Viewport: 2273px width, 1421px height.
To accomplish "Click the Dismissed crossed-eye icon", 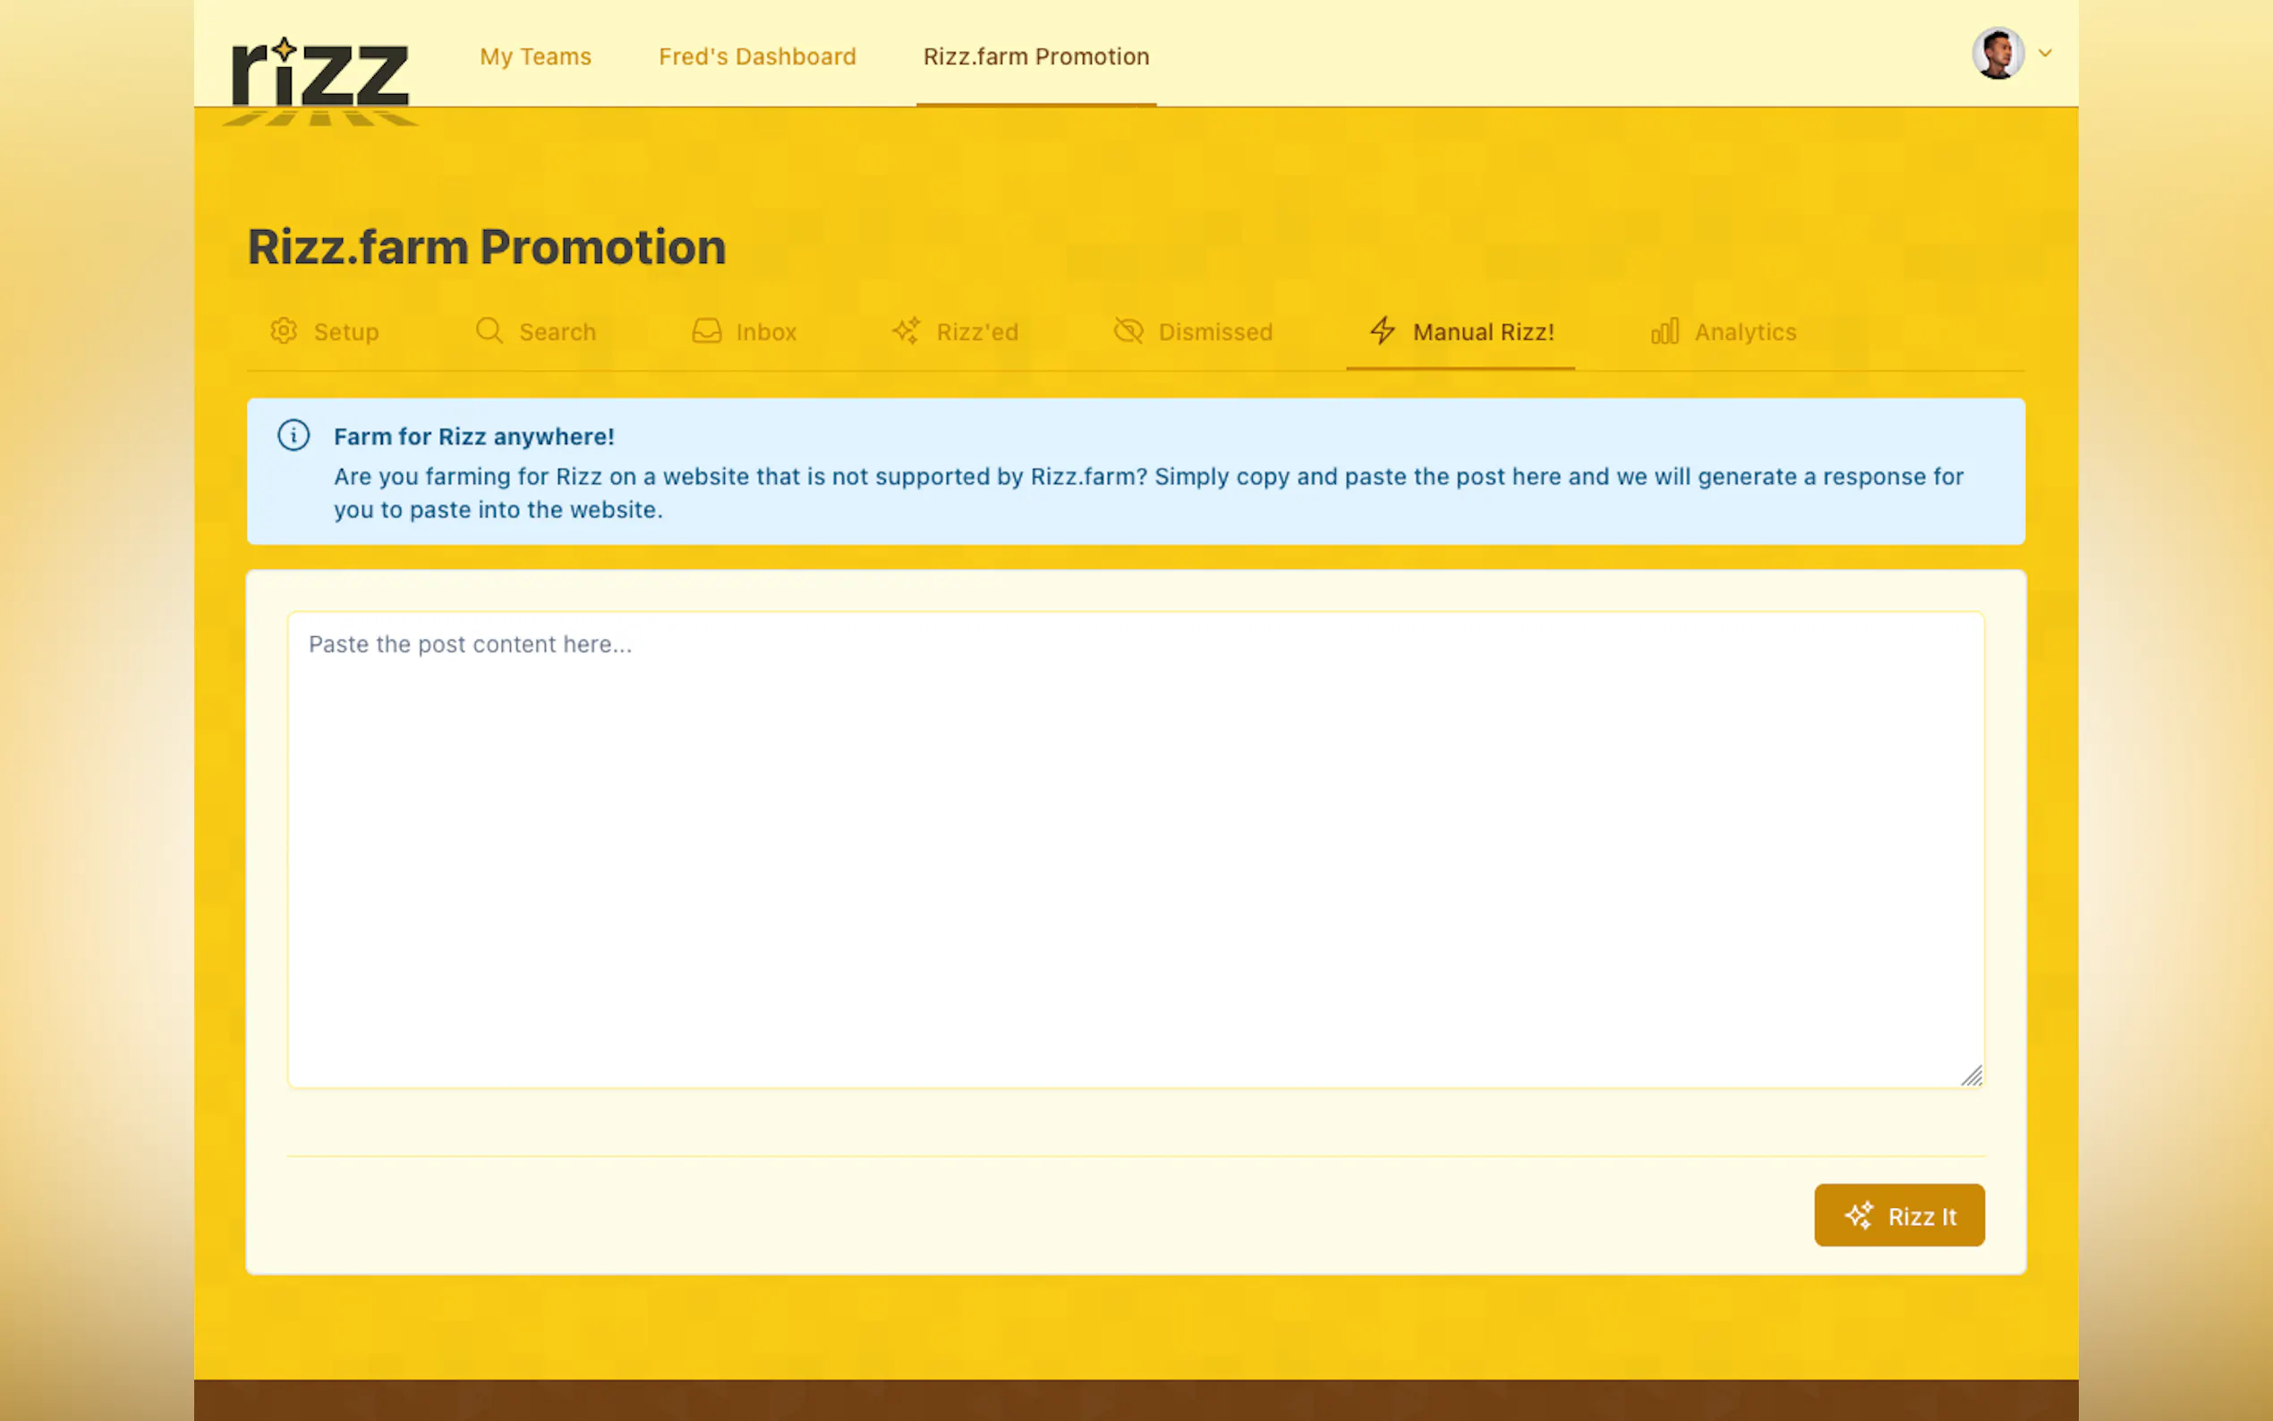I will click(1128, 331).
